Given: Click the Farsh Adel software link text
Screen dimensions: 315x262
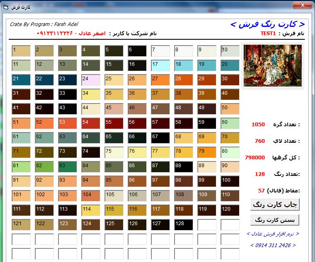Looking at the screenshot, I should 273,234.
